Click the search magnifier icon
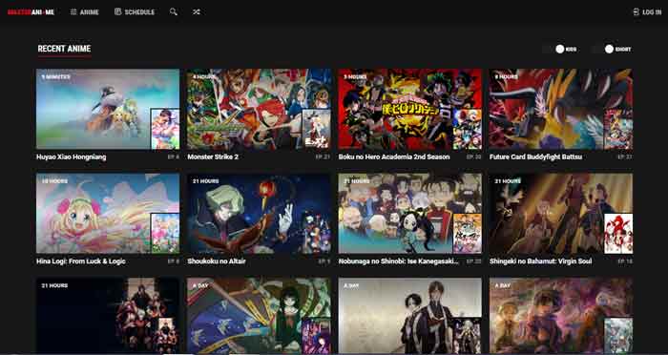This screenshot has height=355, width=668. tap(174, 12)
